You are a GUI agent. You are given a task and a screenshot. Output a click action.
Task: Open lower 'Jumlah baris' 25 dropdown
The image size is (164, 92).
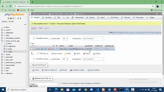[65, 59]
